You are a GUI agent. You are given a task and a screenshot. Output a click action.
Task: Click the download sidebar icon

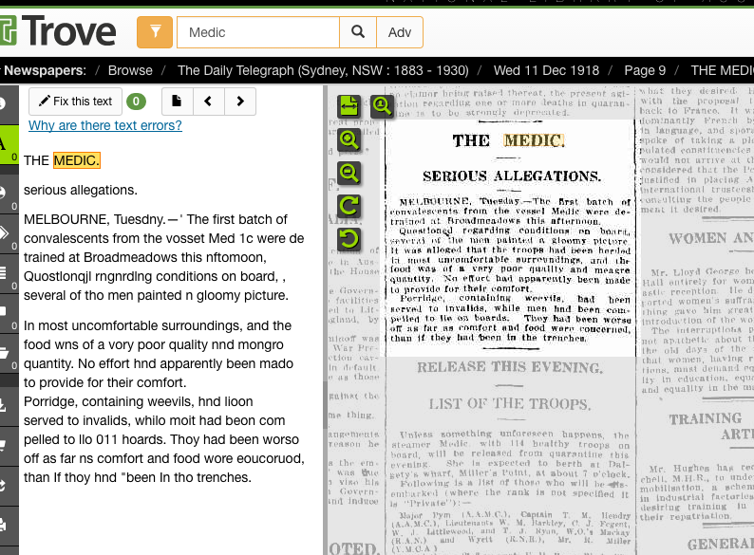tap(9, 405)
